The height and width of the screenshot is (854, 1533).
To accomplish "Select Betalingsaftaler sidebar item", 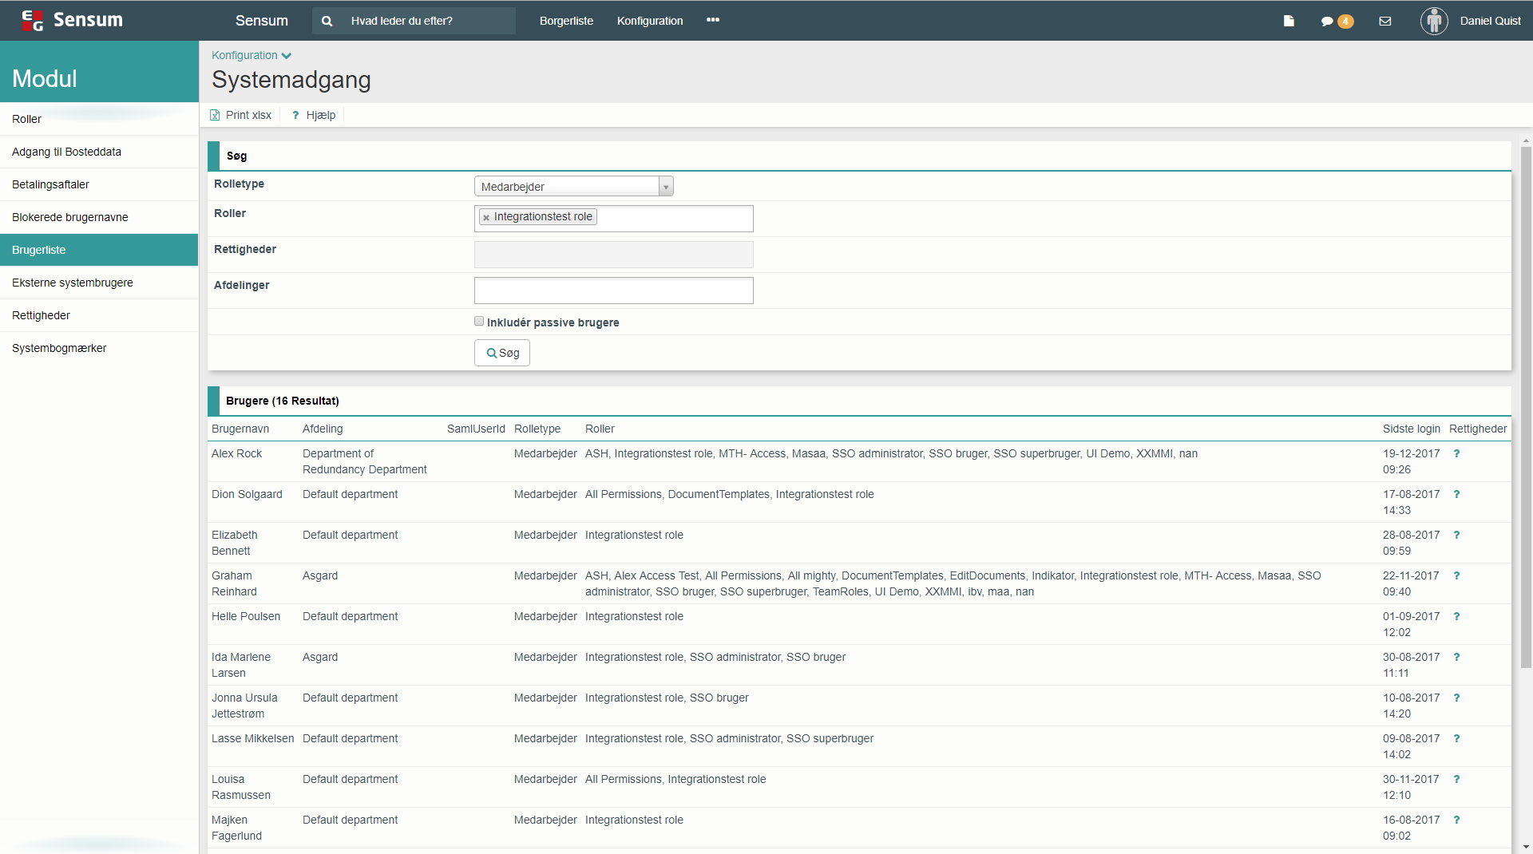I will [x=99, y=184].
